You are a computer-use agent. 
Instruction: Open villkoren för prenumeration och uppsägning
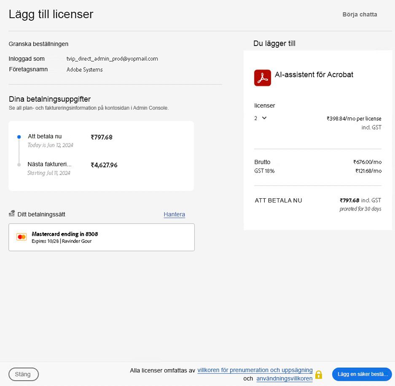coord(255,370)
